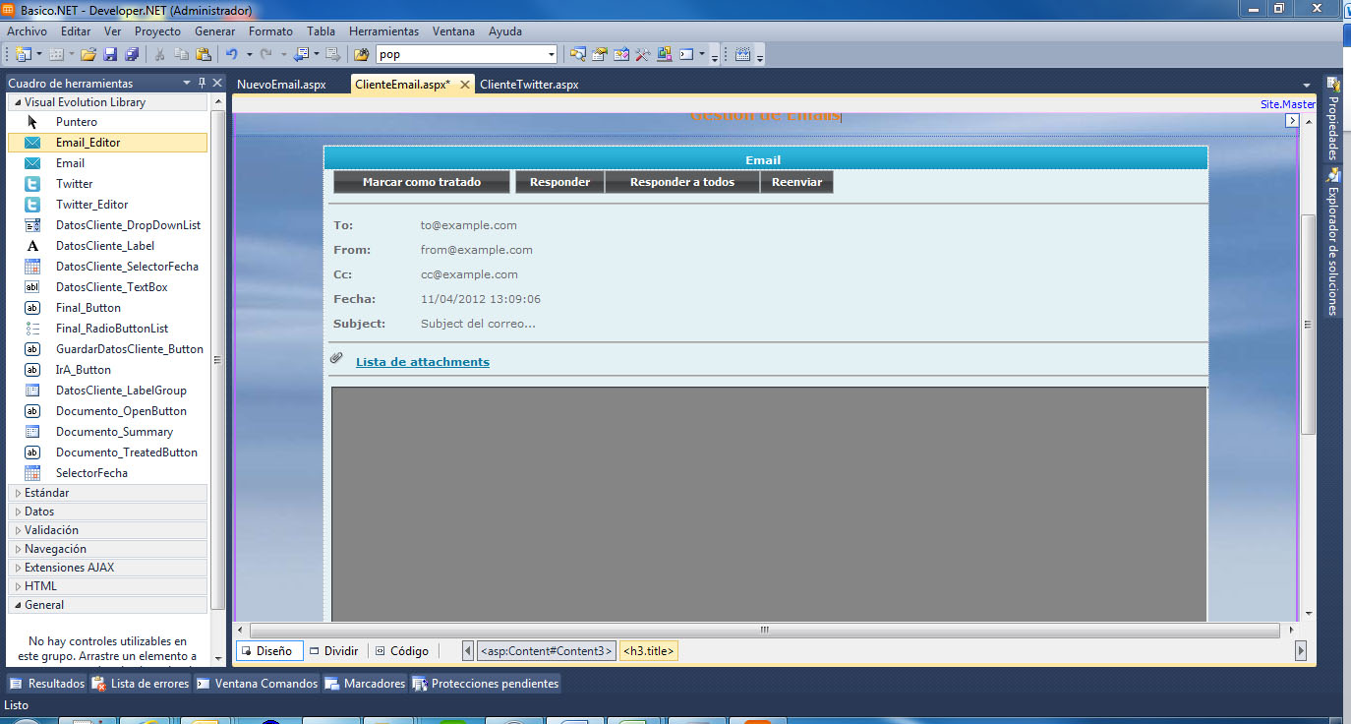This screenshot has height=724, width=1351.
Task: Click the Paste clipboard icon
Action: click(203, 55)
